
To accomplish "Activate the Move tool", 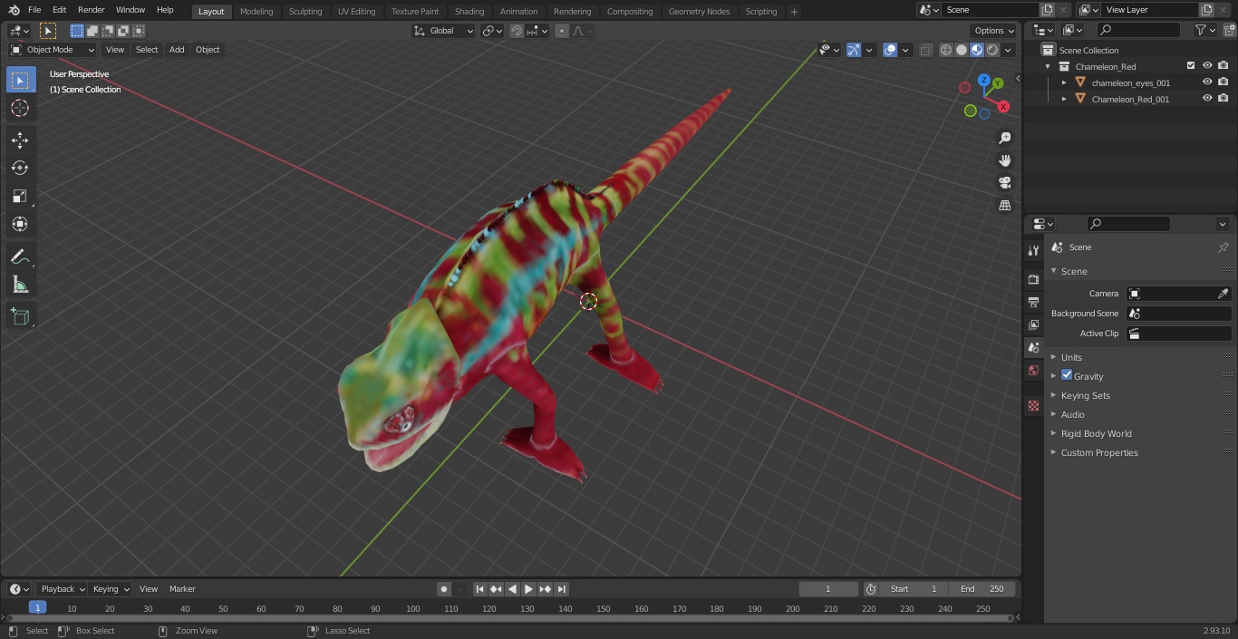I will tap(20, 140).
